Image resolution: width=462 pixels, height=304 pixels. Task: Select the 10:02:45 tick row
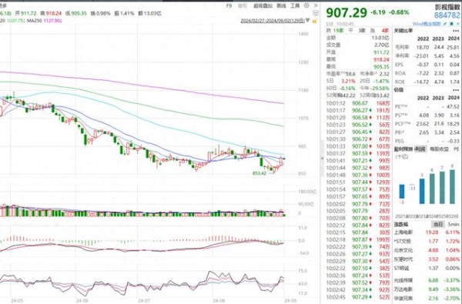pyautogui.click(x=358, y=297)
